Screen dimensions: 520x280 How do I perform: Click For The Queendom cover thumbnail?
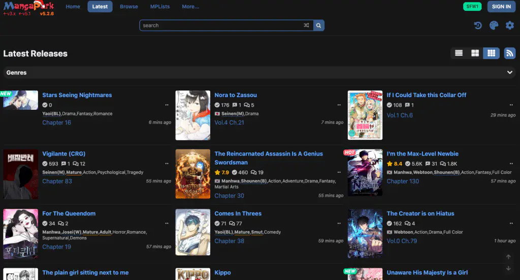pyautogui.click(x=20, y=234)
